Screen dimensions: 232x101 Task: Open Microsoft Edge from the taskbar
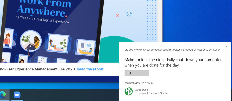click(3, 95)
